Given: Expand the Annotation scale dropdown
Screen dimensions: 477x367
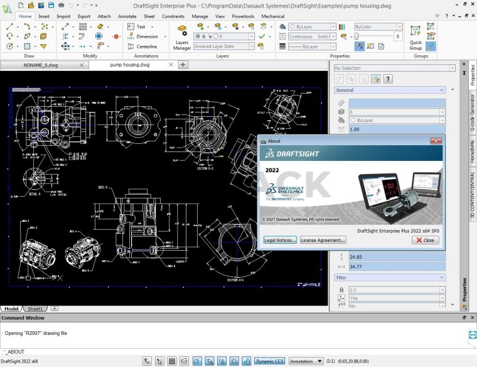Looking at the screenshot, I should click(x=306, y=361).
